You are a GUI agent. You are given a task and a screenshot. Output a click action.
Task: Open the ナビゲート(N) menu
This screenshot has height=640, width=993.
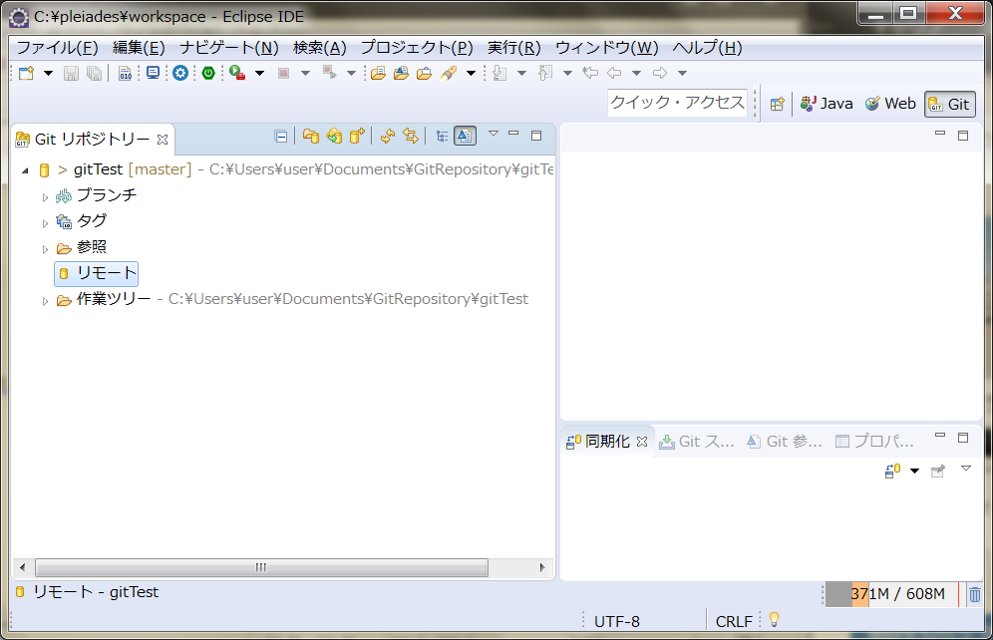(229, 48)
